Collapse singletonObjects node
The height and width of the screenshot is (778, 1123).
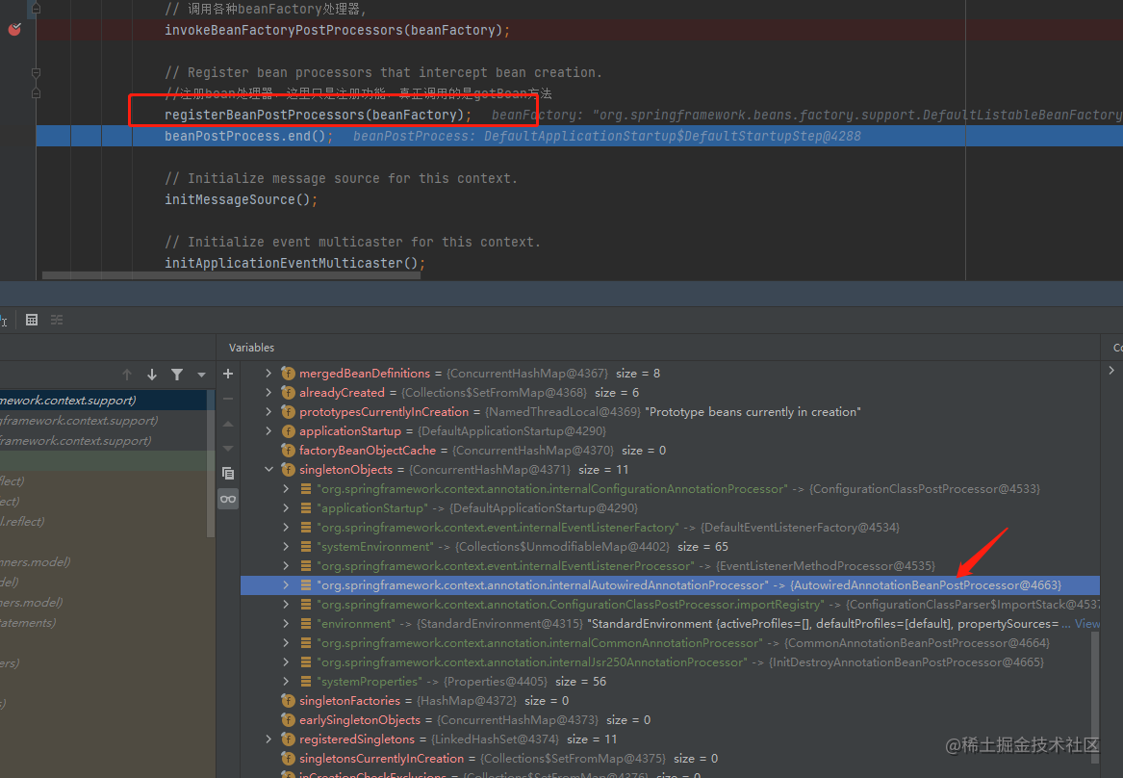268,470
